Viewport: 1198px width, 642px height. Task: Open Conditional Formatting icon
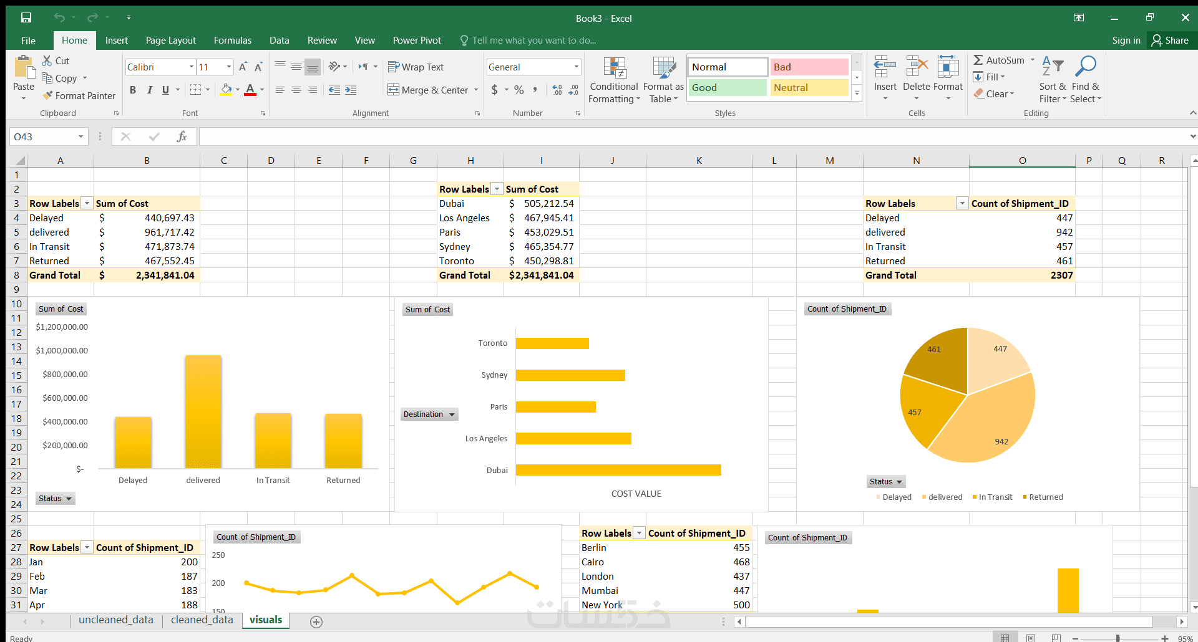tap(615, 68)
